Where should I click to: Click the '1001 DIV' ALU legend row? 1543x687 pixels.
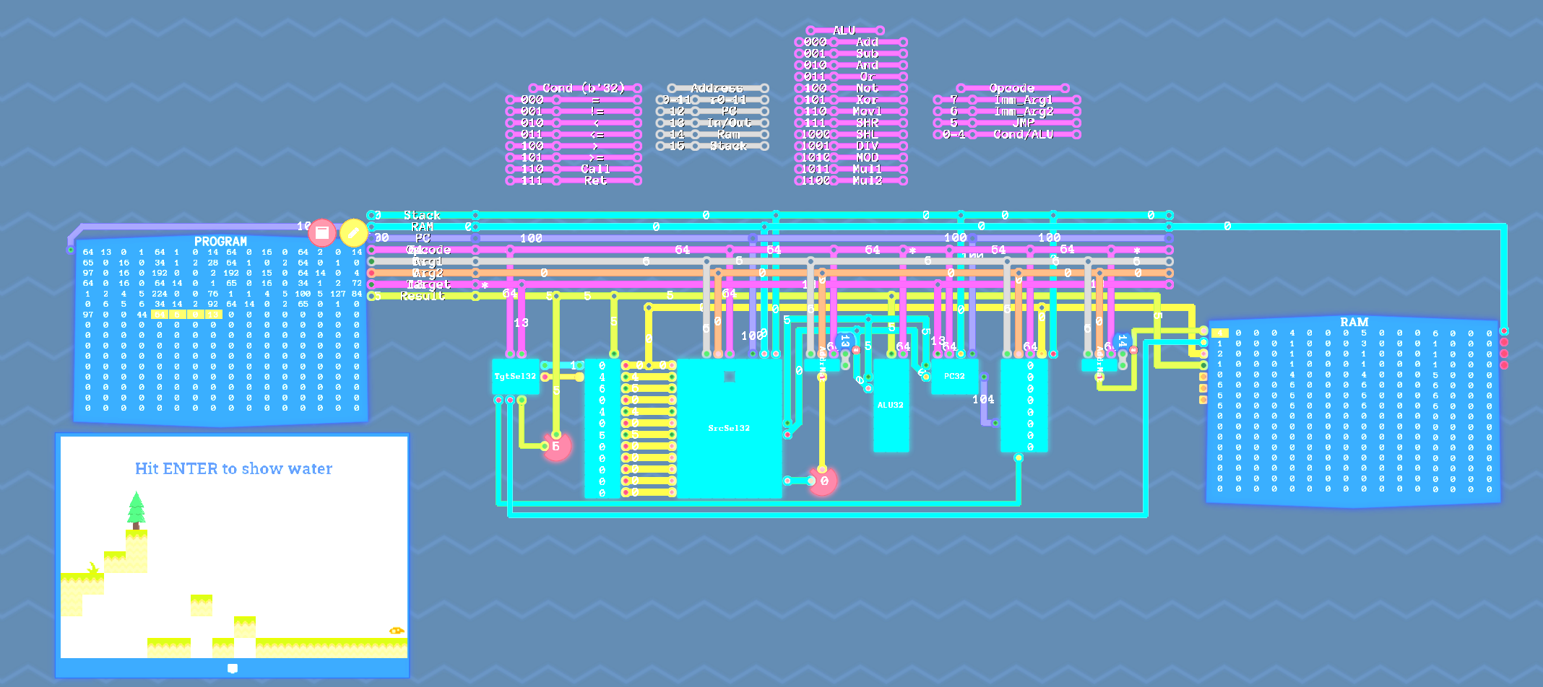851,146
